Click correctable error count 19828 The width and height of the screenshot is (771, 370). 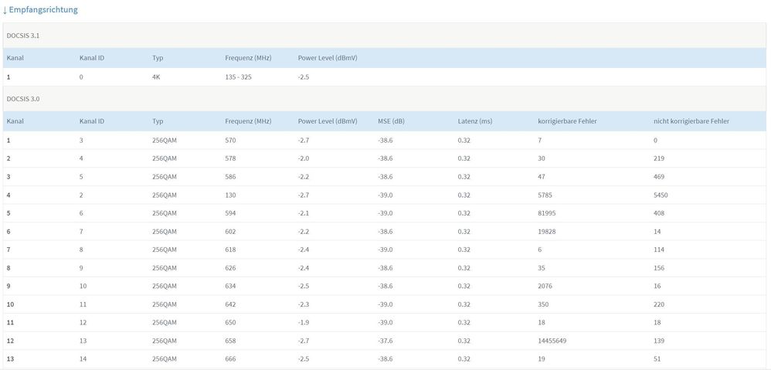[547, 232]
